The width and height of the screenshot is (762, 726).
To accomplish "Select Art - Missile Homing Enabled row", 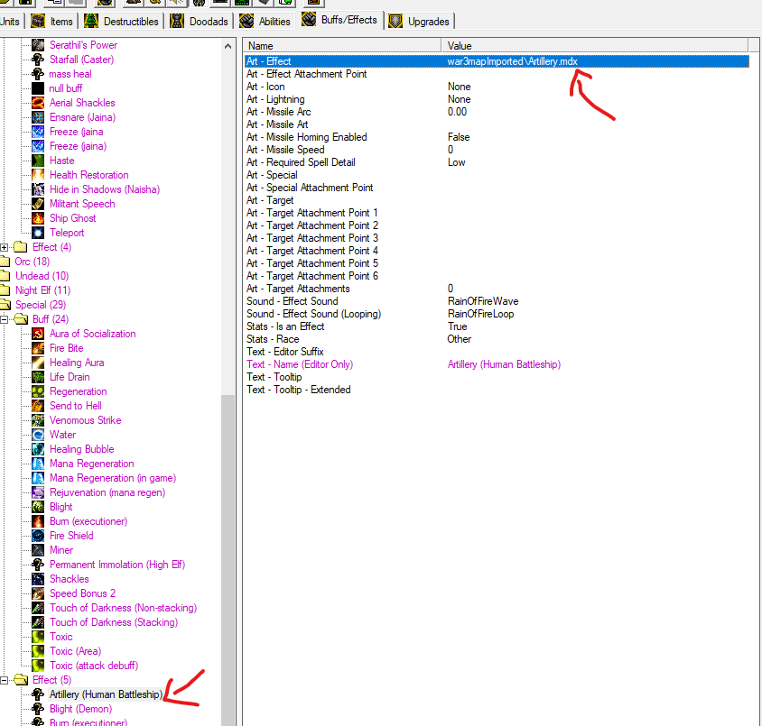I will coord(497,137).
